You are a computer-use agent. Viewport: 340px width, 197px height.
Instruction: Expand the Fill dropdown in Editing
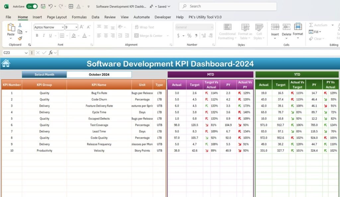coord(320,32)
